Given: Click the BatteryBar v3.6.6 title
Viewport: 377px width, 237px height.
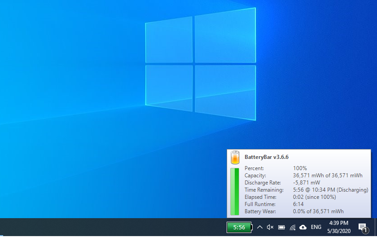Looking at the screenshot, I should coord(267,157).
